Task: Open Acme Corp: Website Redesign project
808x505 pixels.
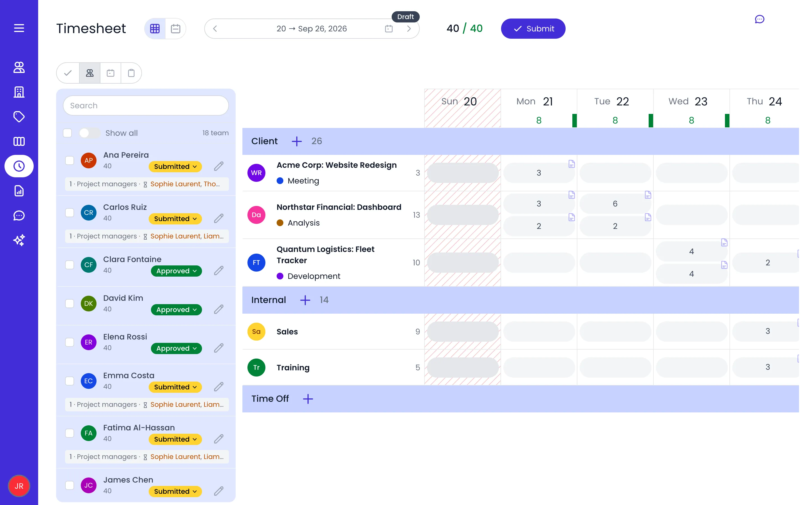Action: pyautogui.click(x=337, y=165)
